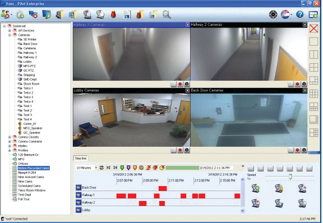
Task: Select the nine-pane grid layout icon
Action: coord(313,94)
